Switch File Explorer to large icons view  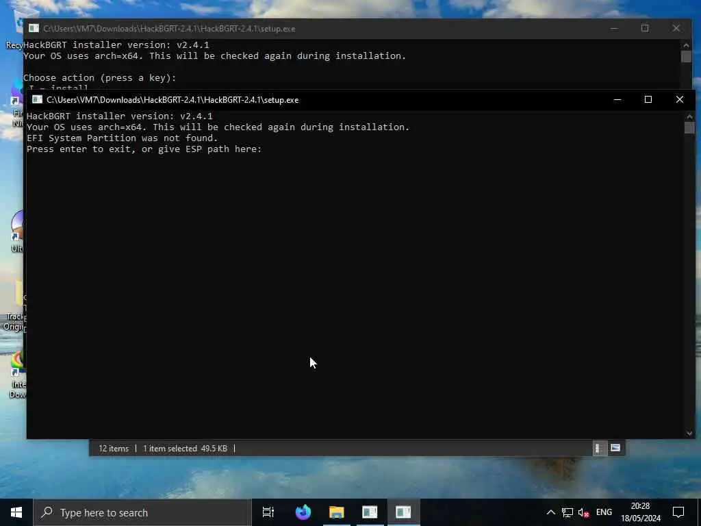(x=615, y=448)
